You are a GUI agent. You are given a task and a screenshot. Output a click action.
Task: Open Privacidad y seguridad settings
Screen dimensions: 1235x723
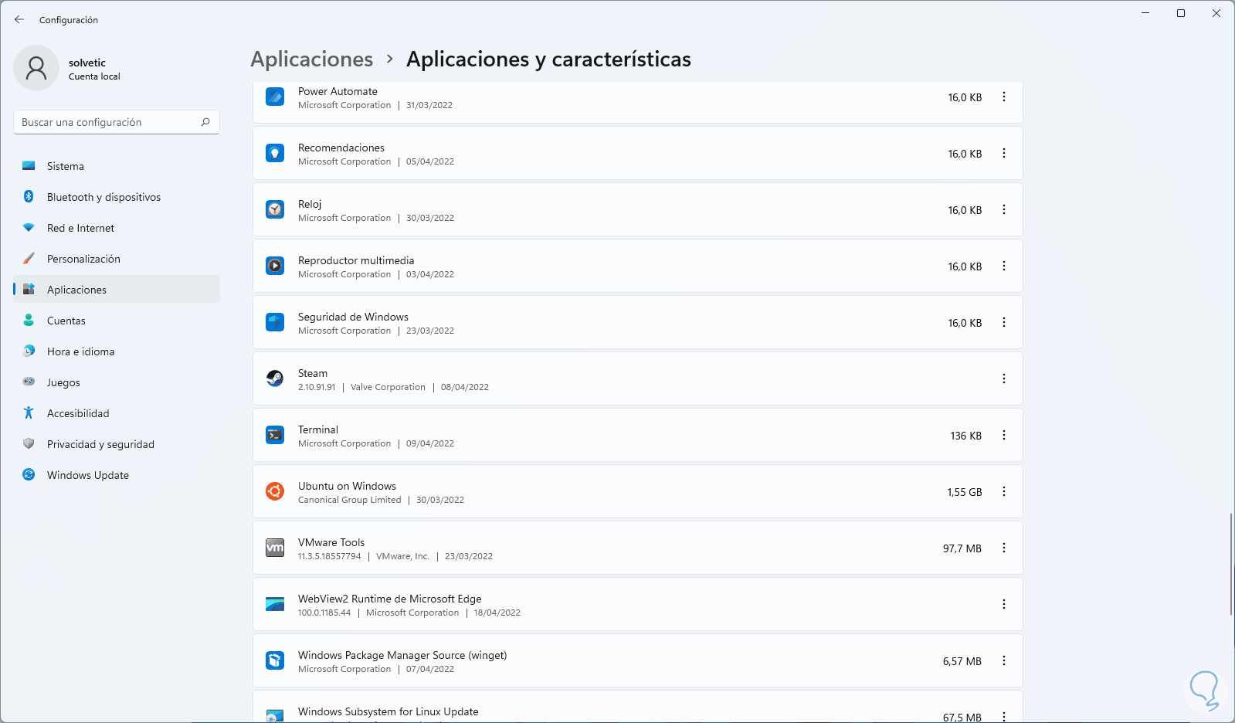click(x=100, y=444)
